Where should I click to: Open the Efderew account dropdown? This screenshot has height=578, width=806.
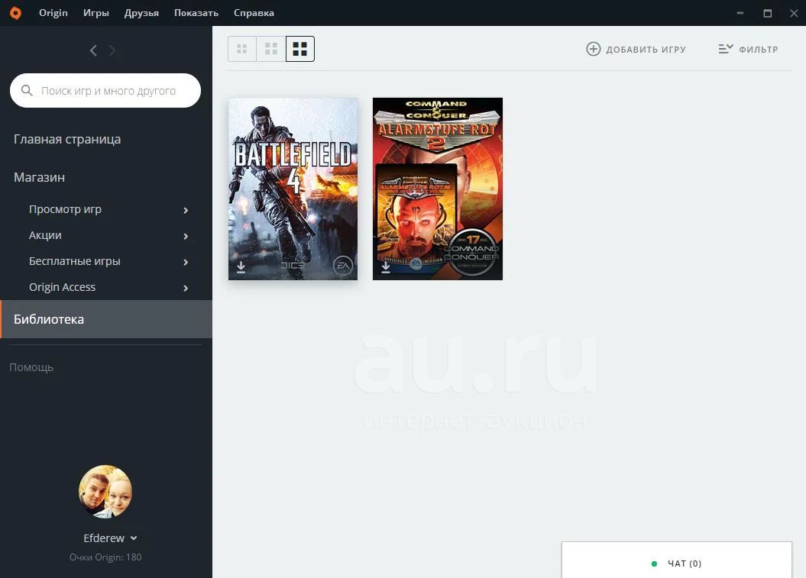point(110,538)
